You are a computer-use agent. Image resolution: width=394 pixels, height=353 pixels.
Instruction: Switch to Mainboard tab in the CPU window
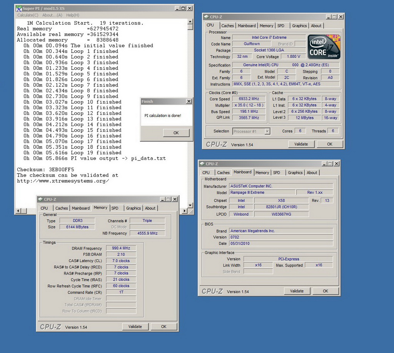pyautogui.click(x=247, y=26)
